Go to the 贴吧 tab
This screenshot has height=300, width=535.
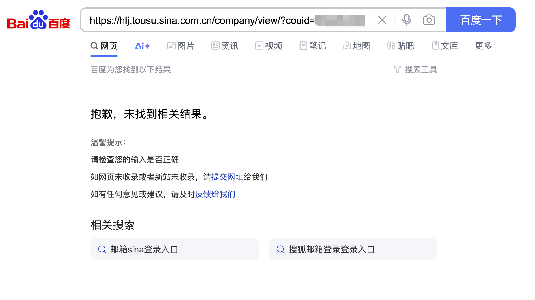pyautogui.click(x=401, y=46)
